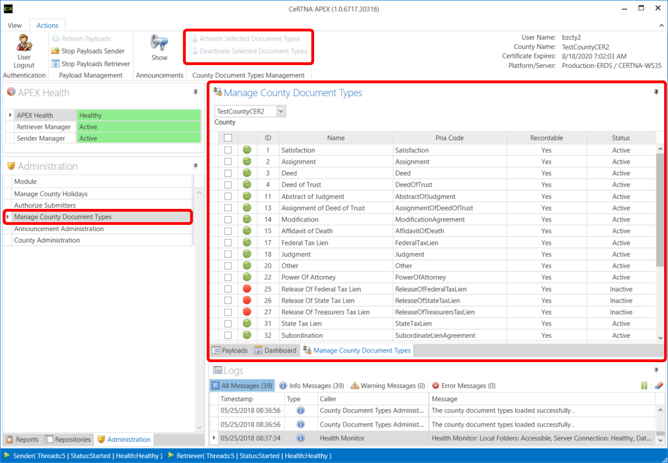668x463 pixels.
Task: Open the View ribbon tab
Action: [15, 25]
